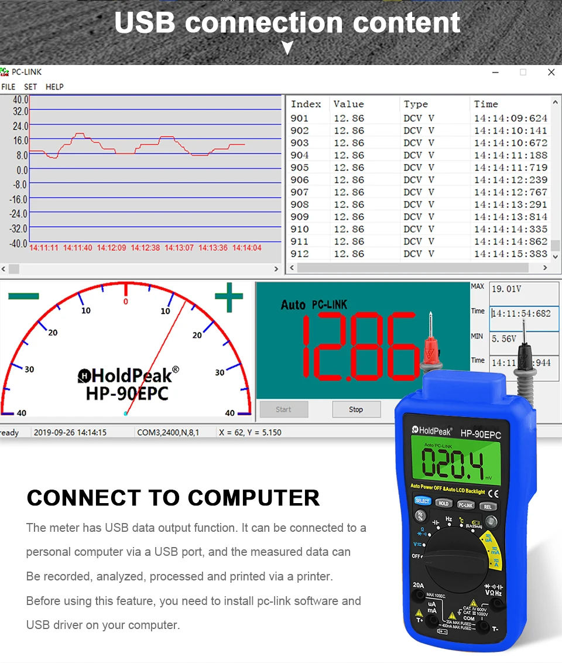Screen dimensions: 562x663
Task: Click graph time label 14:11:11
Action: point(44,248)
